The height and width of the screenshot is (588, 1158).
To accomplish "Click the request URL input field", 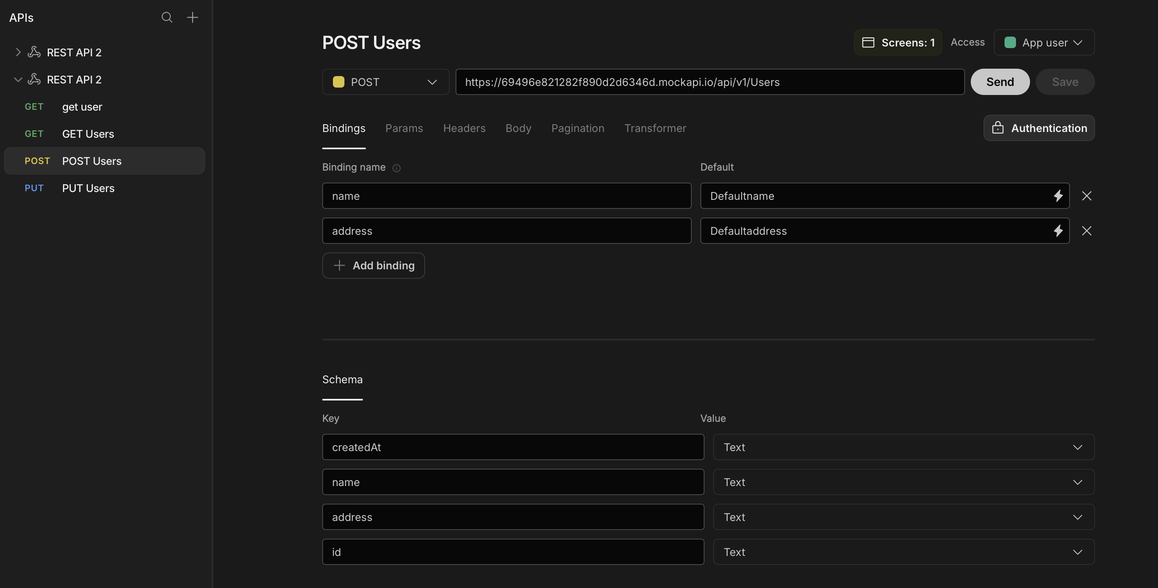I will click(x=709, y=82).
